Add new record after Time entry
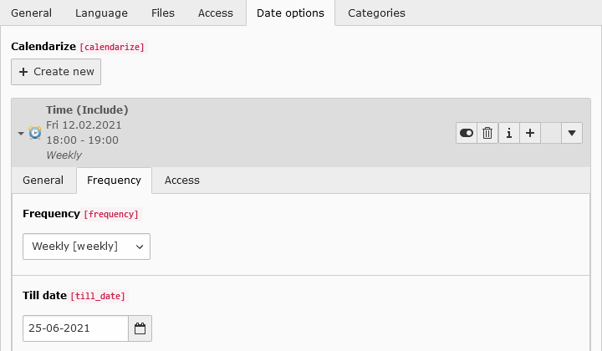 click(x=530, y=133)
